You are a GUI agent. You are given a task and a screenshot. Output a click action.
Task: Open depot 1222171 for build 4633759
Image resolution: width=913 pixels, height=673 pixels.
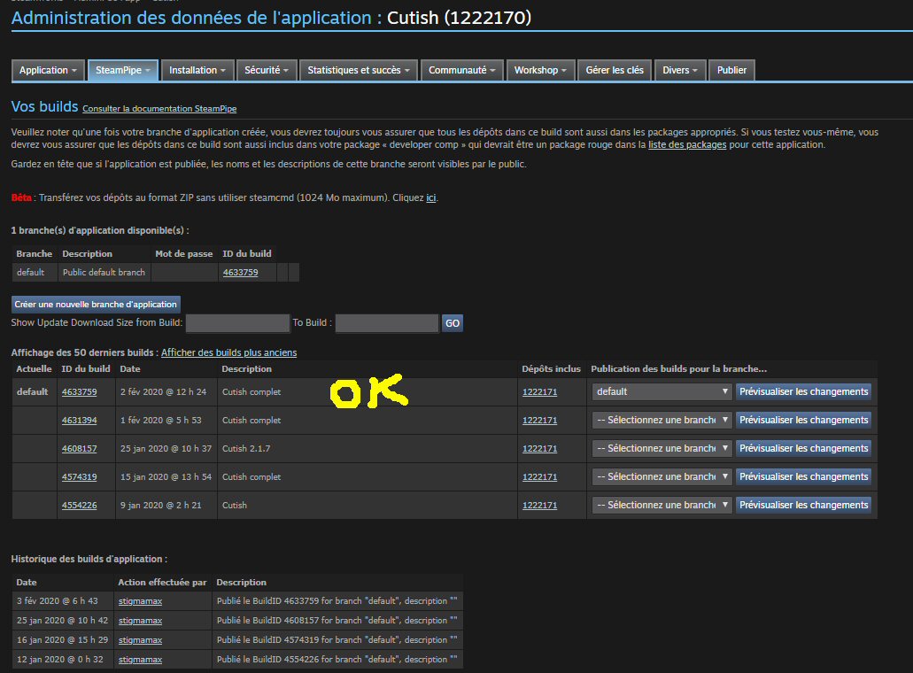(540, 391)
